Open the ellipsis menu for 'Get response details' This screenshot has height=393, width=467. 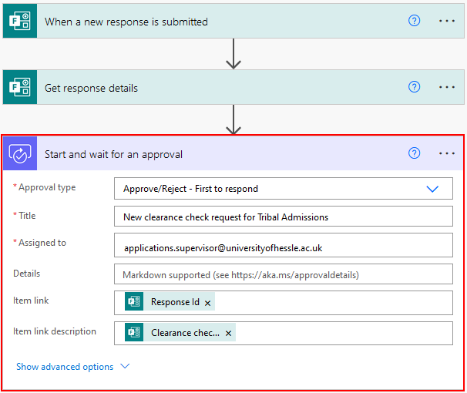[x=447, y=87]
